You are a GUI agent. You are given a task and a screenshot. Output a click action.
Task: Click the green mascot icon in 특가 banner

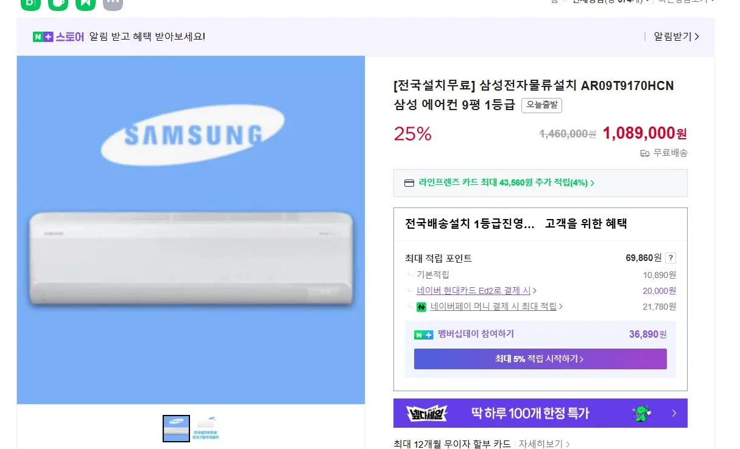point(641,414)
